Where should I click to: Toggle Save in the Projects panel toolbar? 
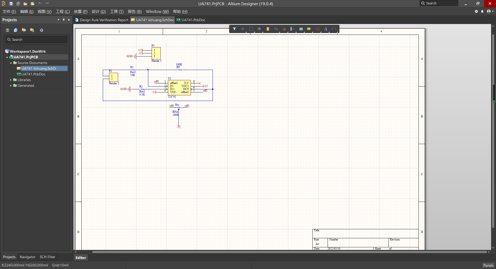click(x=7, y=30)
